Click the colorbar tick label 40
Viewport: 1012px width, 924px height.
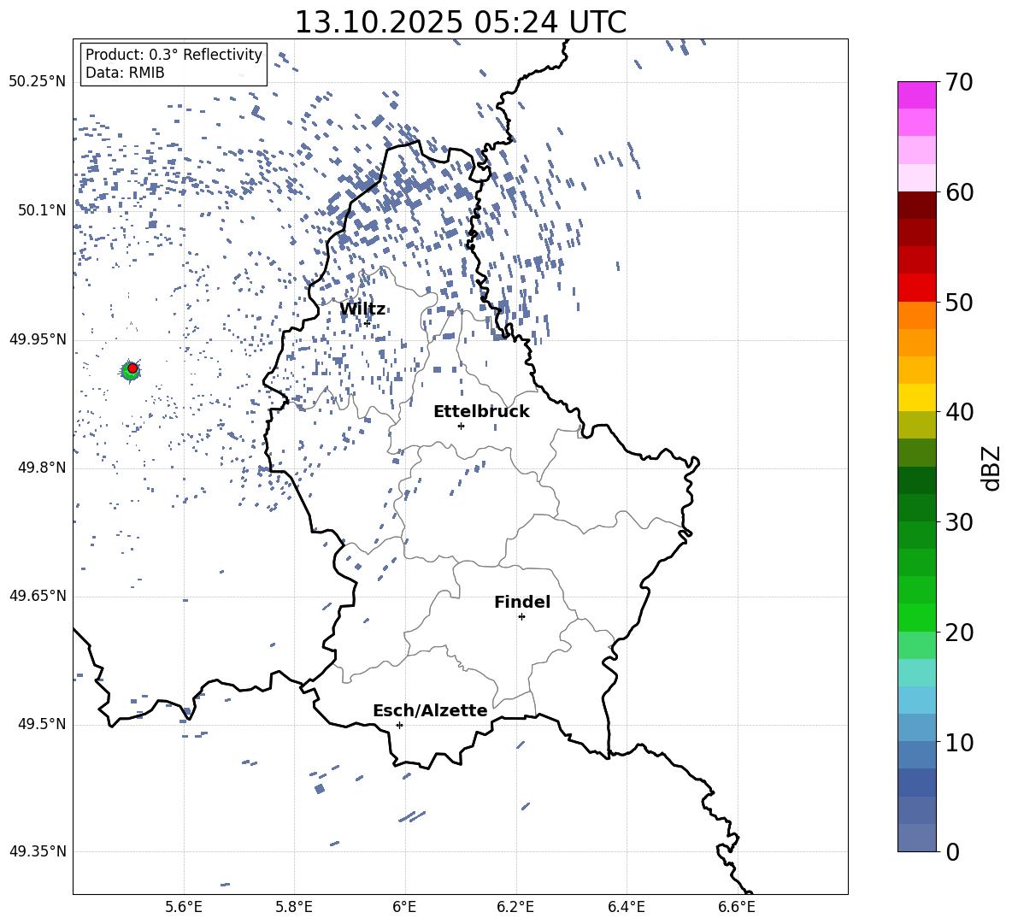[959, 412]
